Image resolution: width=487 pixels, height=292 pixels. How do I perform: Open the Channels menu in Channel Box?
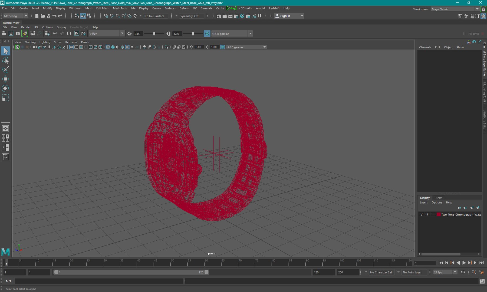[x=425, y=47]
